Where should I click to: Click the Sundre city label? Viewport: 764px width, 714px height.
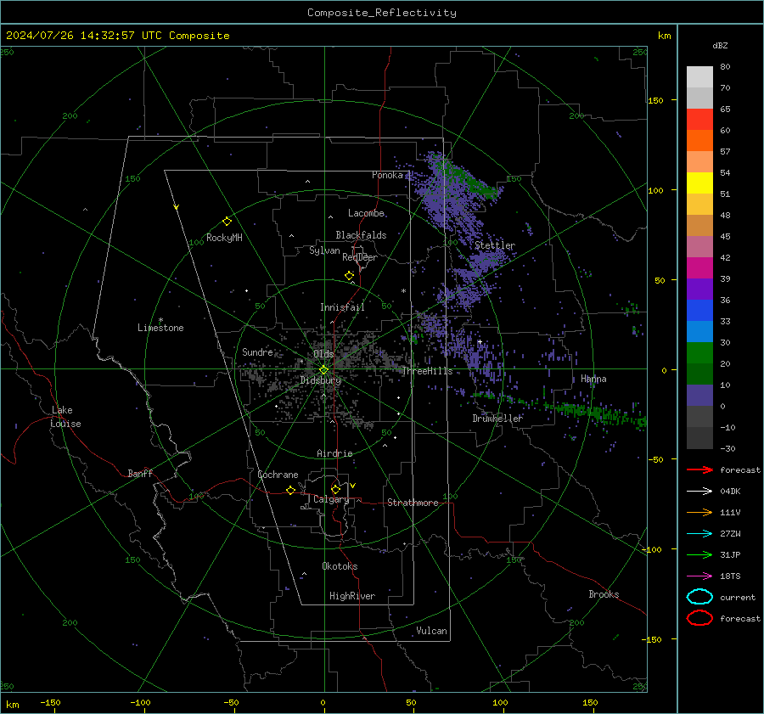point(258,352)
